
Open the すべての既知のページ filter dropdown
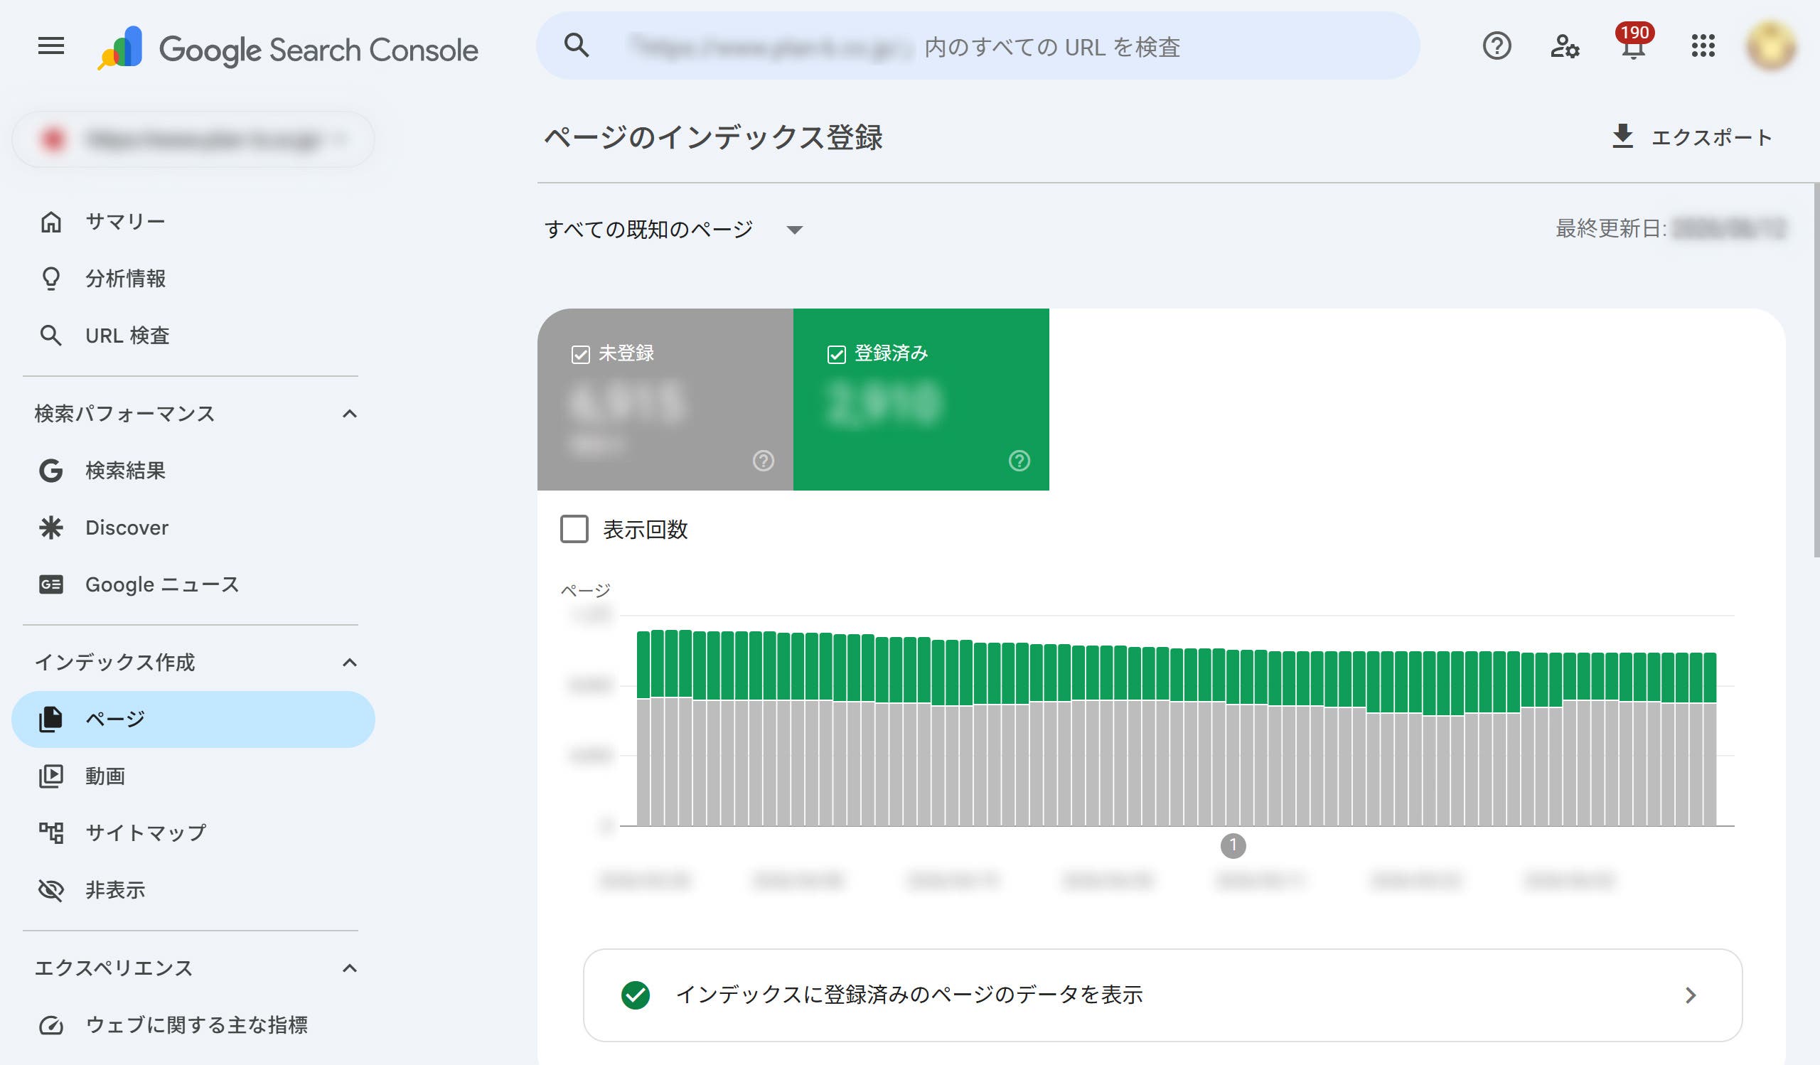click(673, 230)
